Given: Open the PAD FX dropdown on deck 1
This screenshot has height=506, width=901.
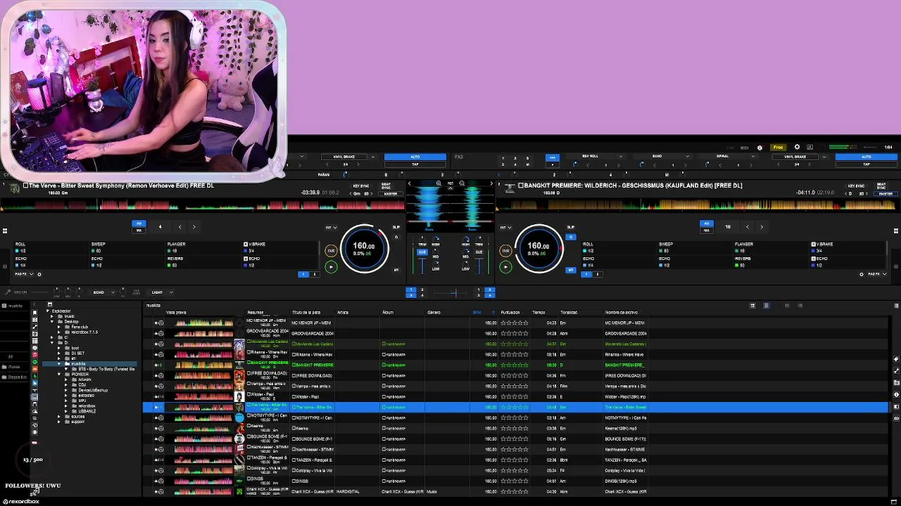Looking at the screenshot, I should pyautogui.click(x=24, y=274).
